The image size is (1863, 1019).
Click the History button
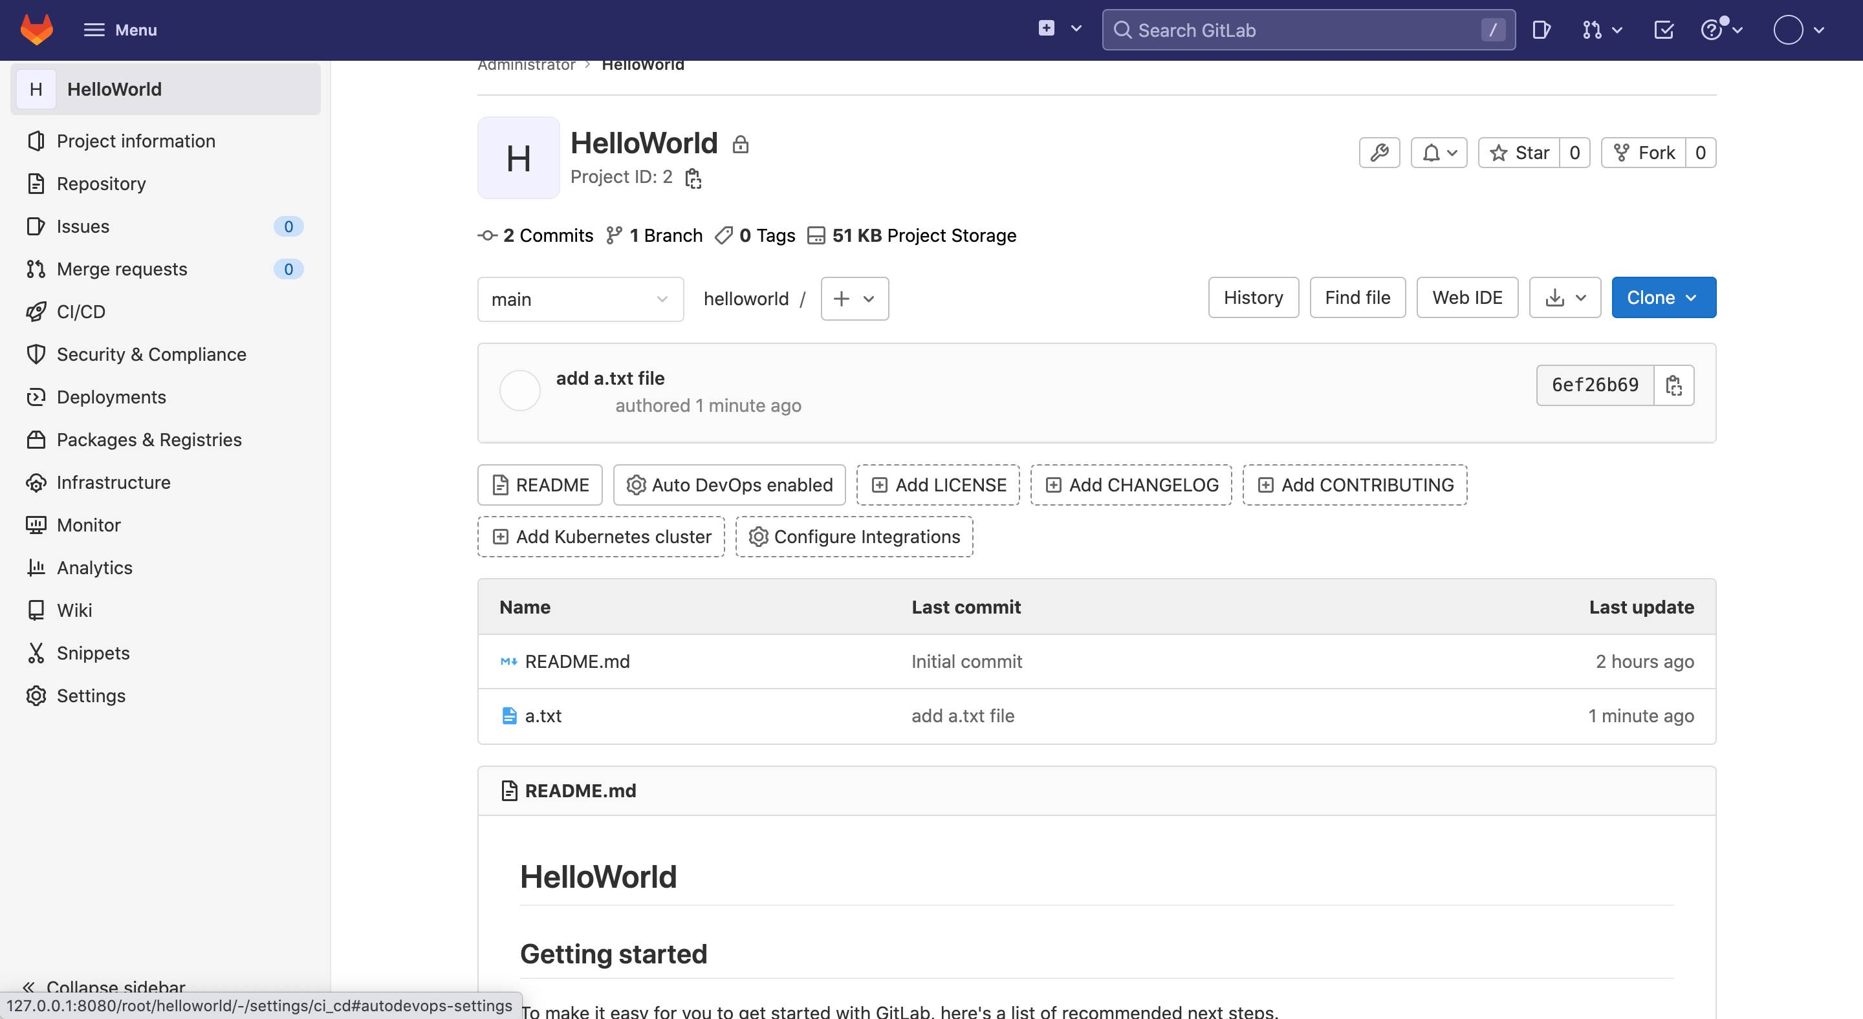(x=1252, y=297)
